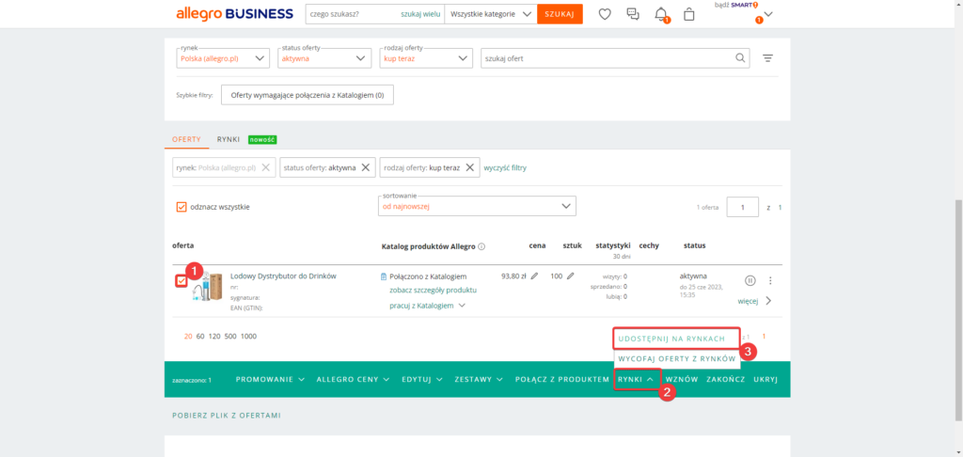This screenshot has width=963, height=457.
Task: Open the rynek Polska (allegro.pl) dropdown
Action: [x=222, y=58]
